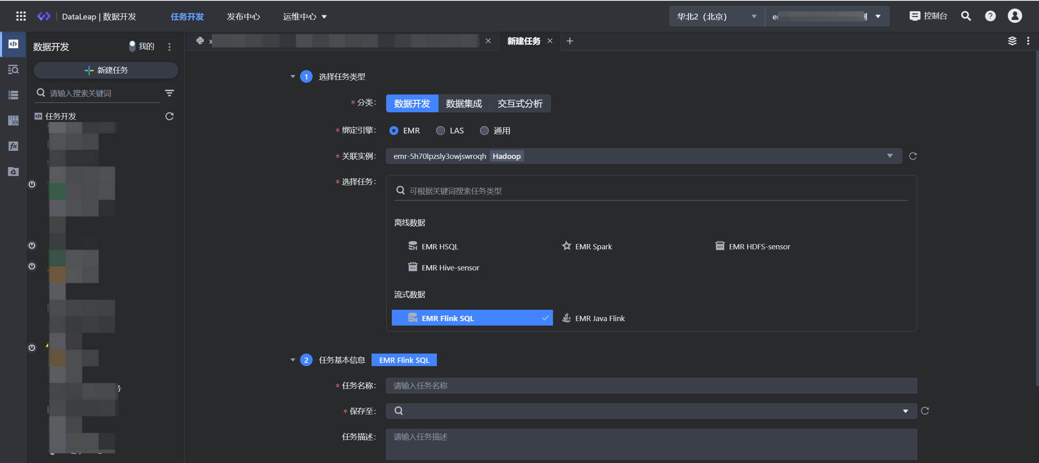Refresh the task development tree

(x=169, y=116)
